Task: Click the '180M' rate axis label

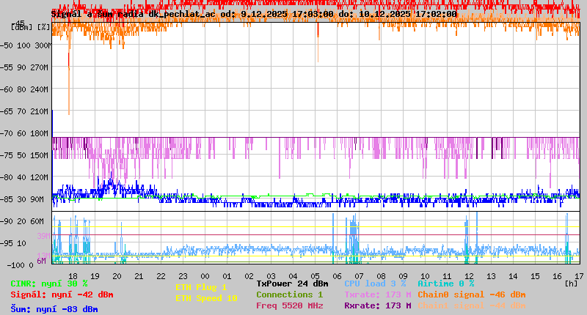Action: click(40, 133)
